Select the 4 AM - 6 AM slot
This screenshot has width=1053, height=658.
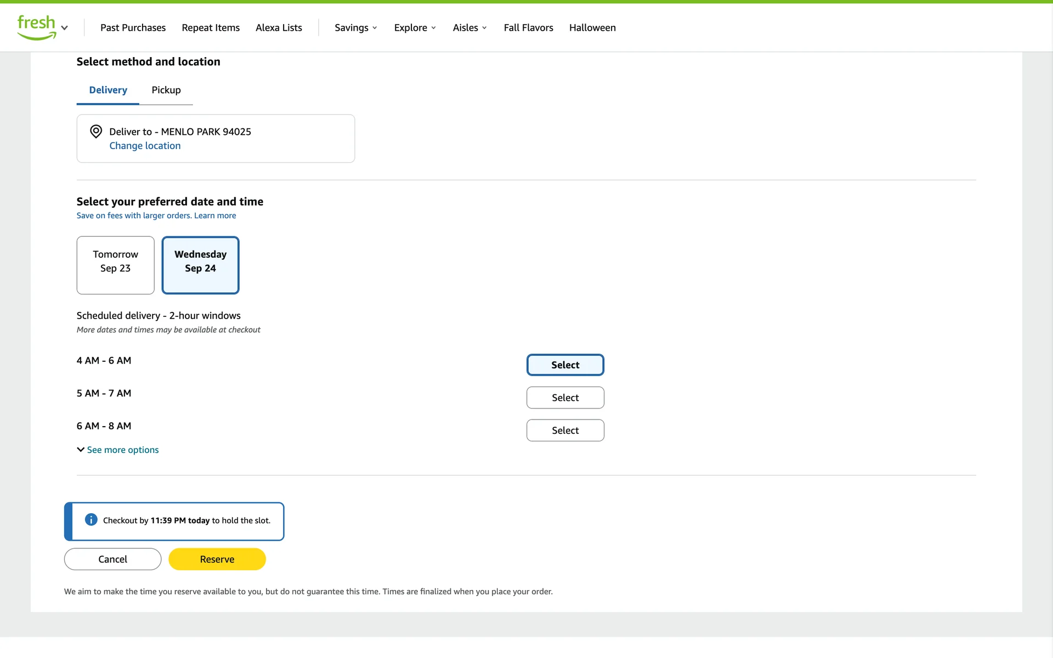(x=565, y=365)
